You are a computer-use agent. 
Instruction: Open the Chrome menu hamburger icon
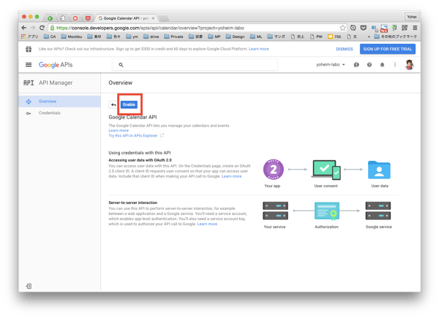click(x=415, y=28)
